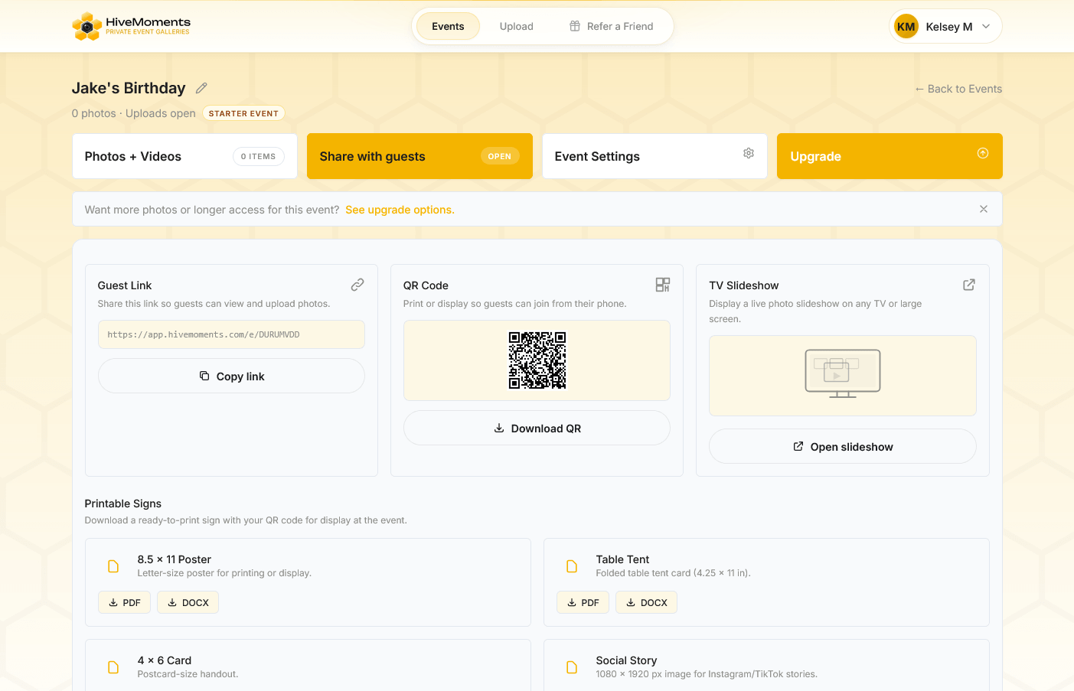The height and width of the screenshot is (691, 1074).
Task: Open Refer a Friend tab
Action: click(612, 26)
